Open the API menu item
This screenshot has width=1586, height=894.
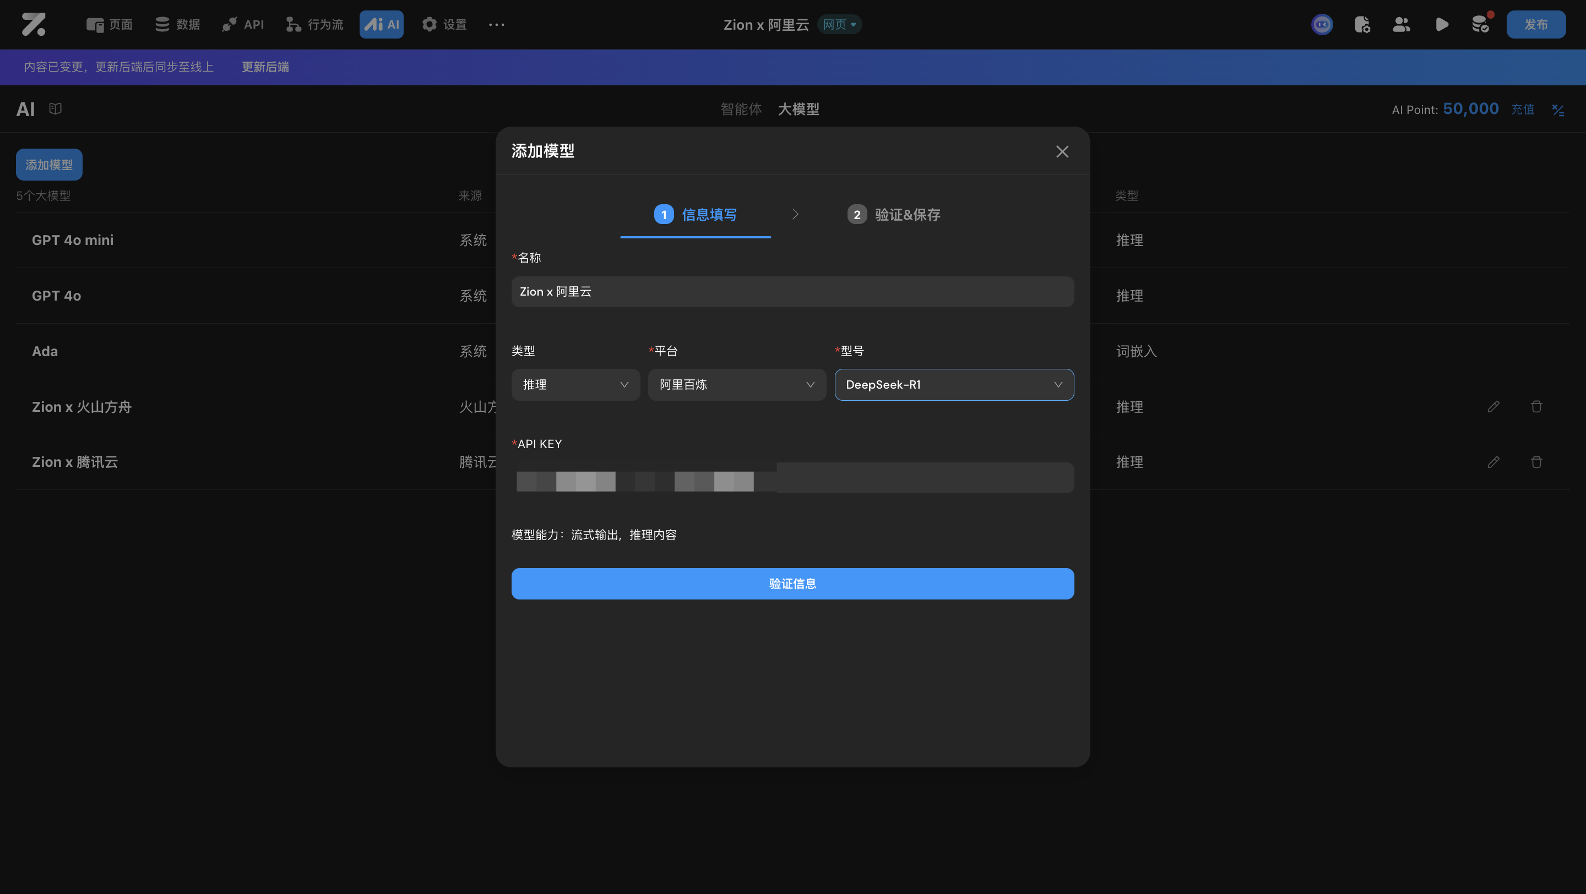pyautogui.click(x=242, y=25)
